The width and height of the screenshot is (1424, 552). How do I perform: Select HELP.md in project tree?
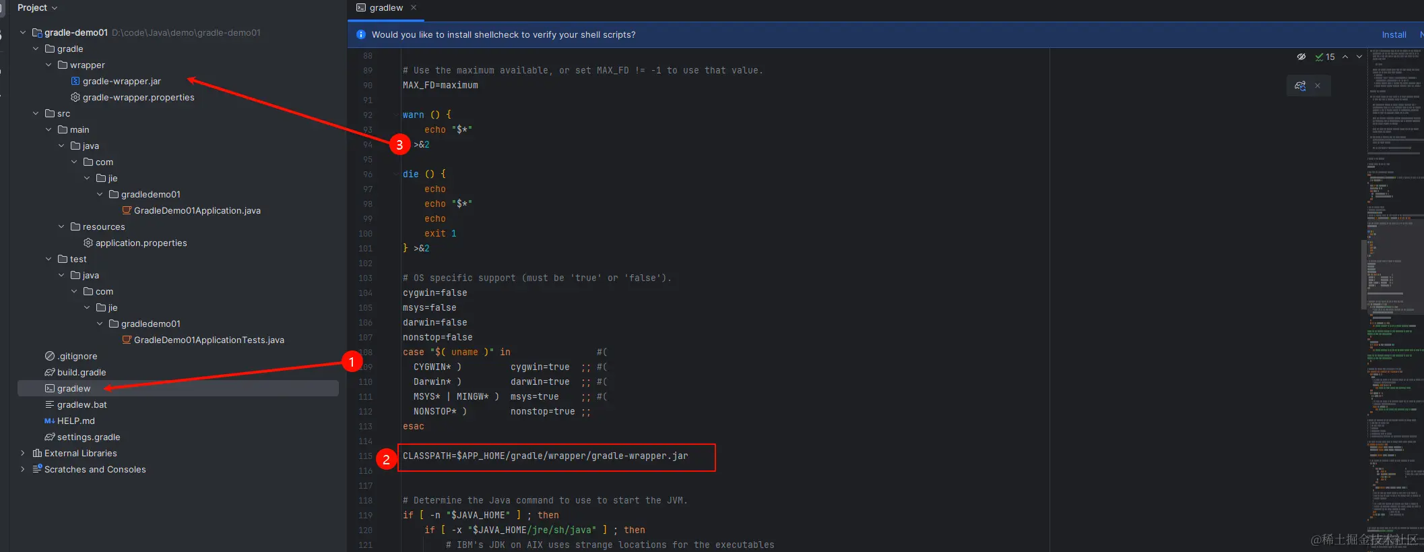(x=76, y=421)
